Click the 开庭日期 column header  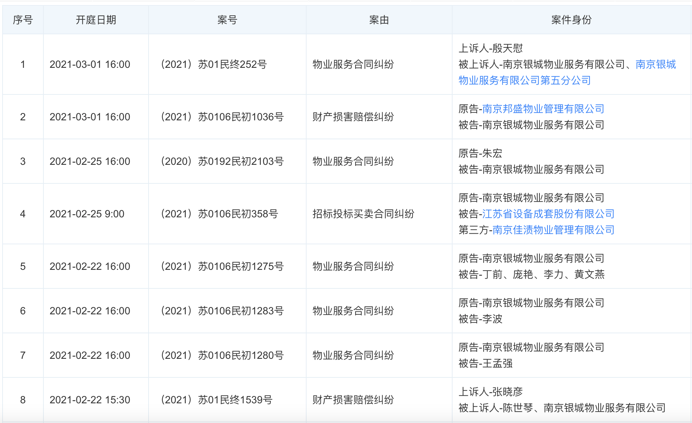click(x=96, y=20)
